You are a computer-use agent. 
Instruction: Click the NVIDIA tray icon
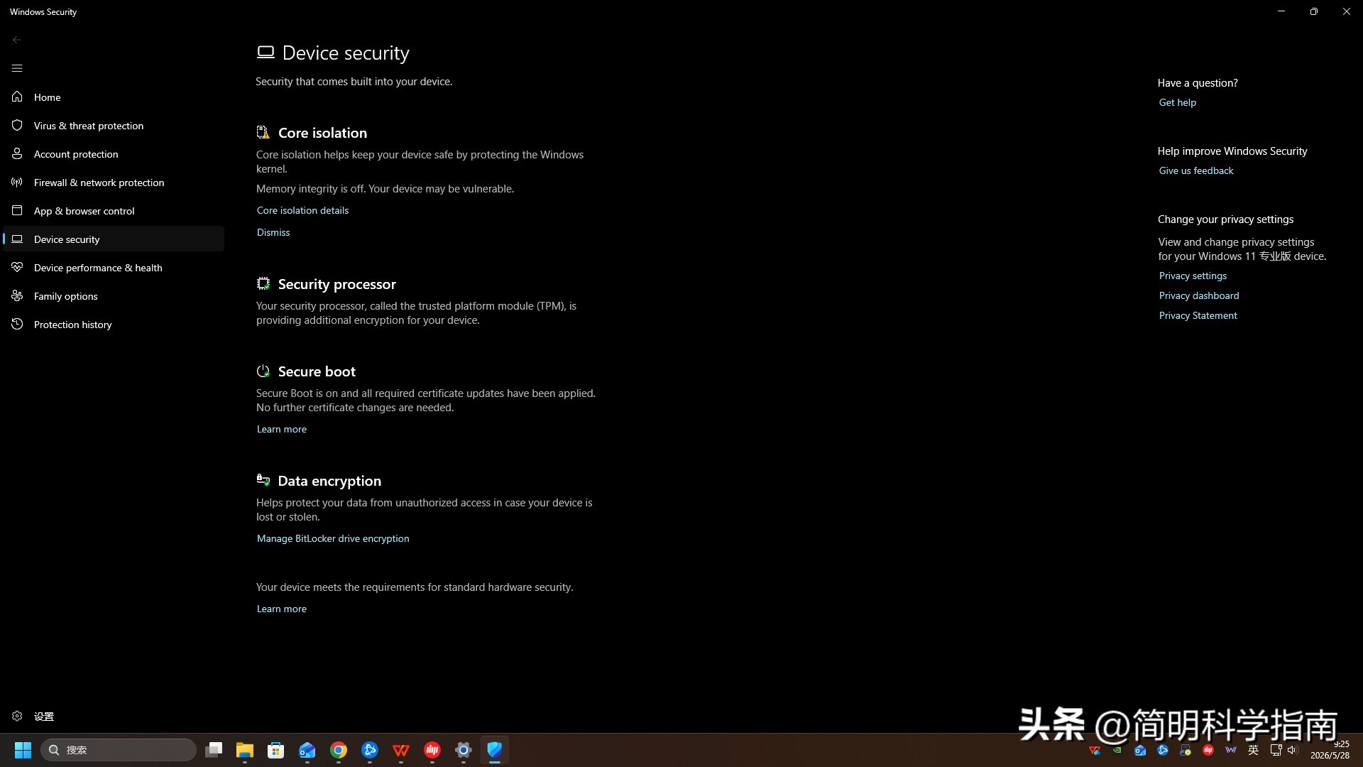[1117, 750]
